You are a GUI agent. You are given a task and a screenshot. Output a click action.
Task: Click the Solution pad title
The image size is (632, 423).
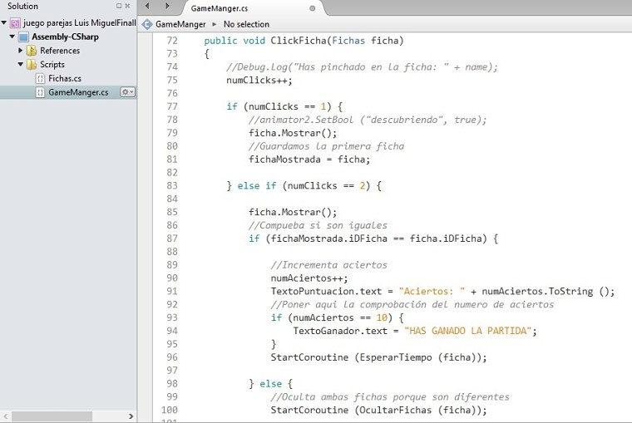pos(22,6)
